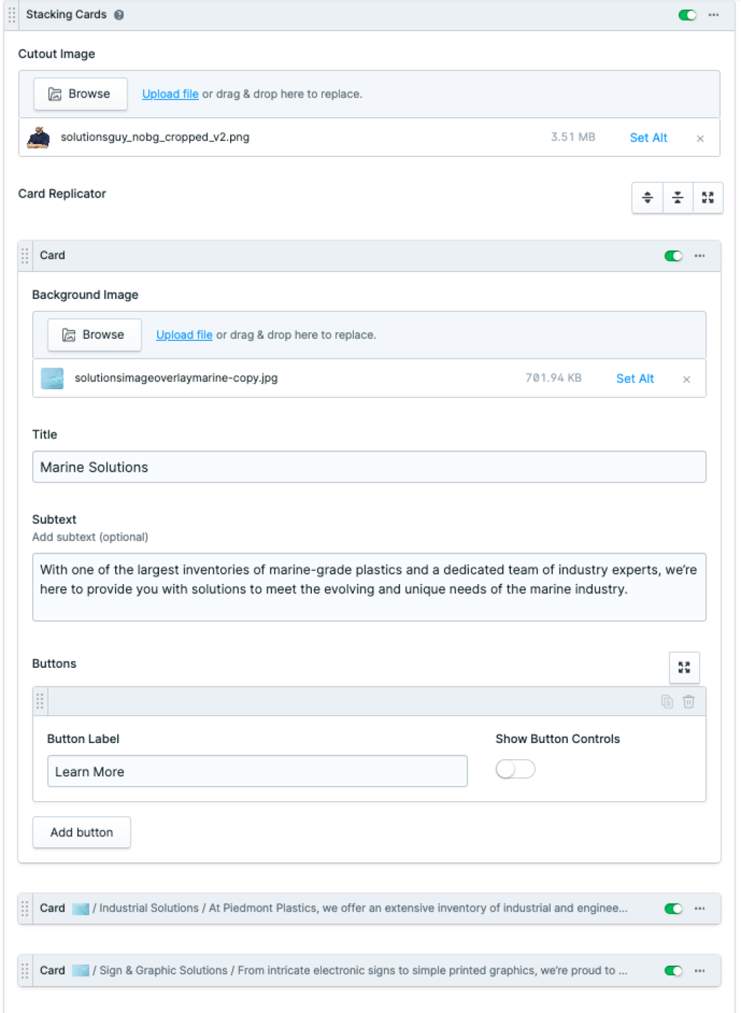
Task: Expand the Sign & Graphic Solutions card
Action: (x=362, y=970)
